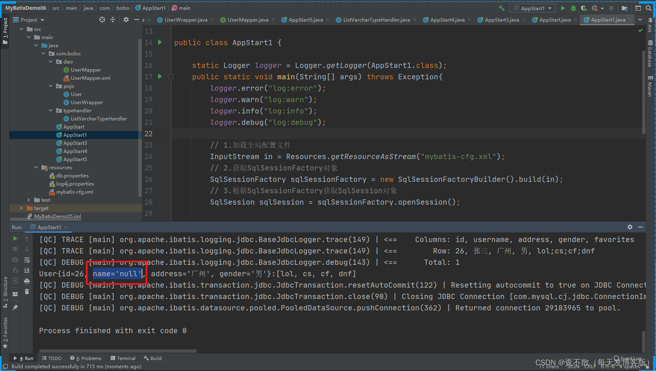This screenshot has width=656, height=371.
Task: Toggle soft-wrap in the console output
Action: (27, 261)
